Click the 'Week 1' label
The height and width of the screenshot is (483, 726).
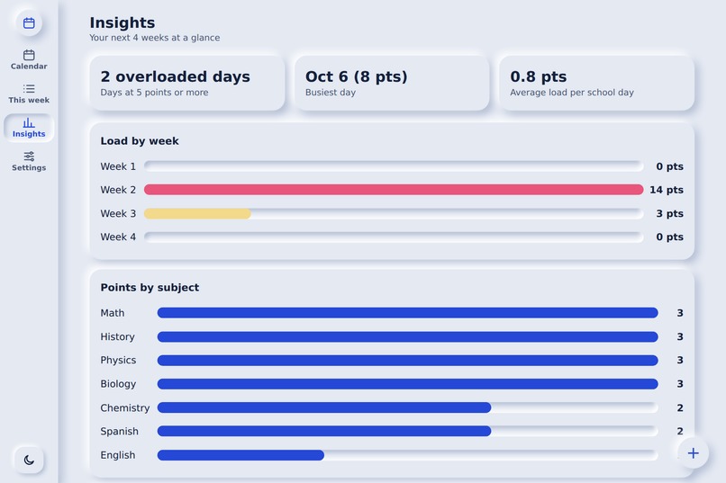pos(118,166)
